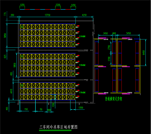Select the 800 dimension text

pyautogui.click(x=114, y=33)
